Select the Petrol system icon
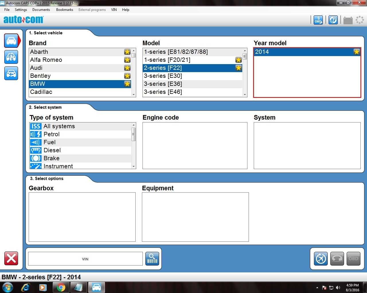This screenshot has height=293, width=367. point(36,134)
